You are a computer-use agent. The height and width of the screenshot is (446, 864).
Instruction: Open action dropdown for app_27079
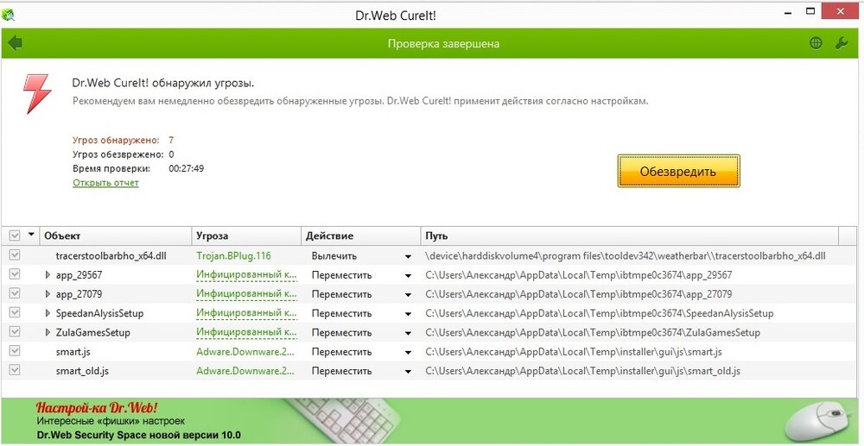click(x=408, y=295)
